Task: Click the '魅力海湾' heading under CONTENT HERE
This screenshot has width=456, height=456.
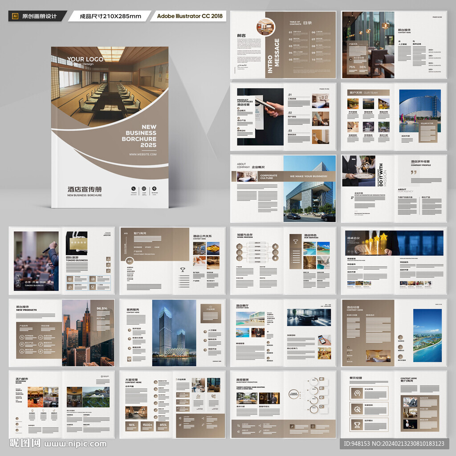Action: pos(407,381)
